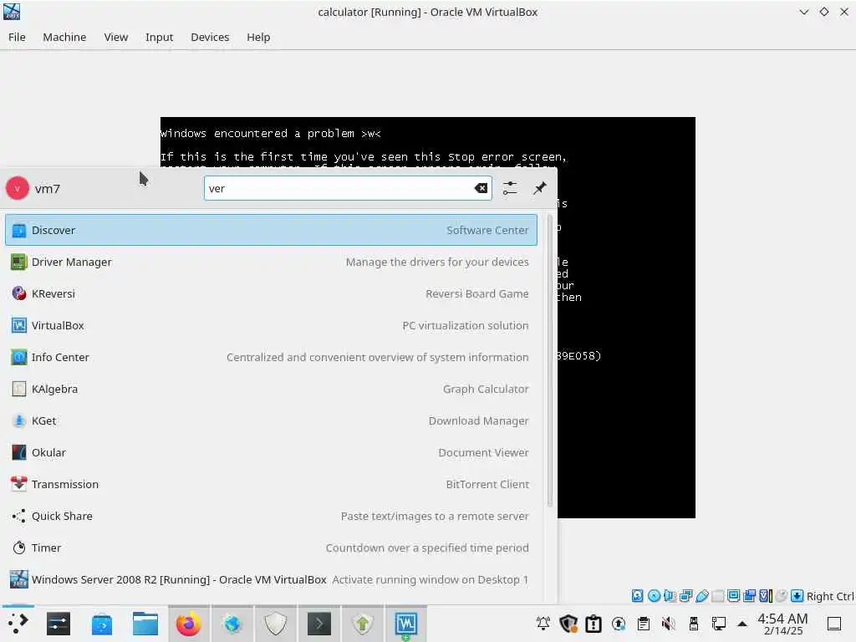Open clipboard manager tray icon

click(x=644, y=624)
